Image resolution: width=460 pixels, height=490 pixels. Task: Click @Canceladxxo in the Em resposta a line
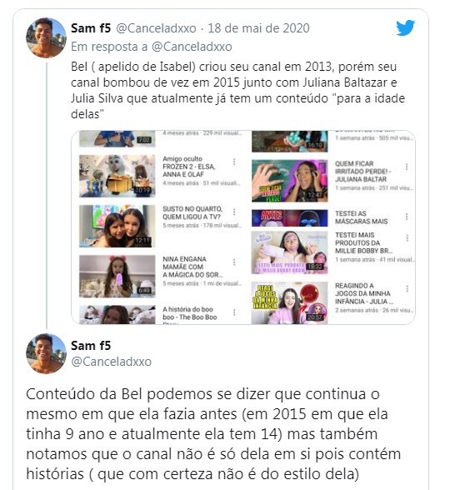pyautogui.click(x=192, y=47)
